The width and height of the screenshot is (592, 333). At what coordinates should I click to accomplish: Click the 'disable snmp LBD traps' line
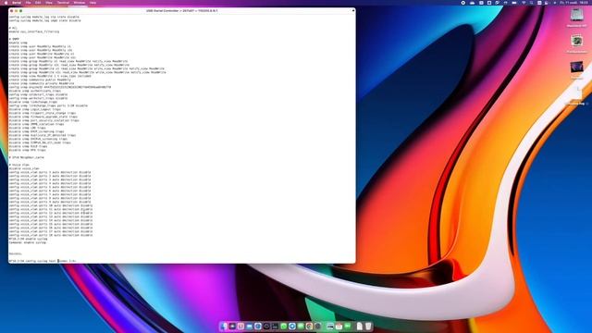coord(27,128)
